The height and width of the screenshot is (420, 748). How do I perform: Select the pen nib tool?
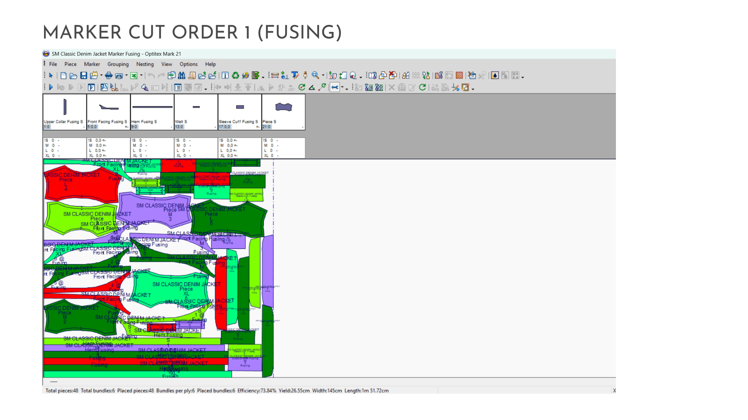tap(305, 75)
